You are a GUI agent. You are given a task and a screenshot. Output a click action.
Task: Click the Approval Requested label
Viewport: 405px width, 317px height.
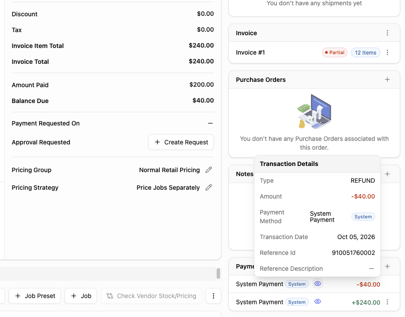[41, 142]
